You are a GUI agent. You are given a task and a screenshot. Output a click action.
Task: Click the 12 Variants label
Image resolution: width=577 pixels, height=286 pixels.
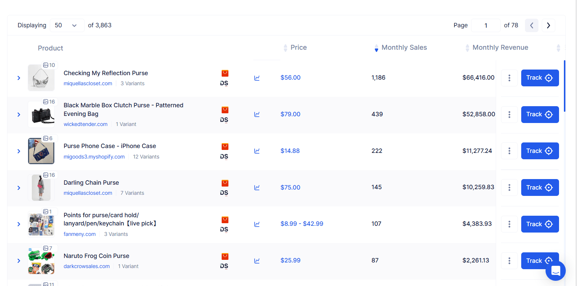point(146,157)
